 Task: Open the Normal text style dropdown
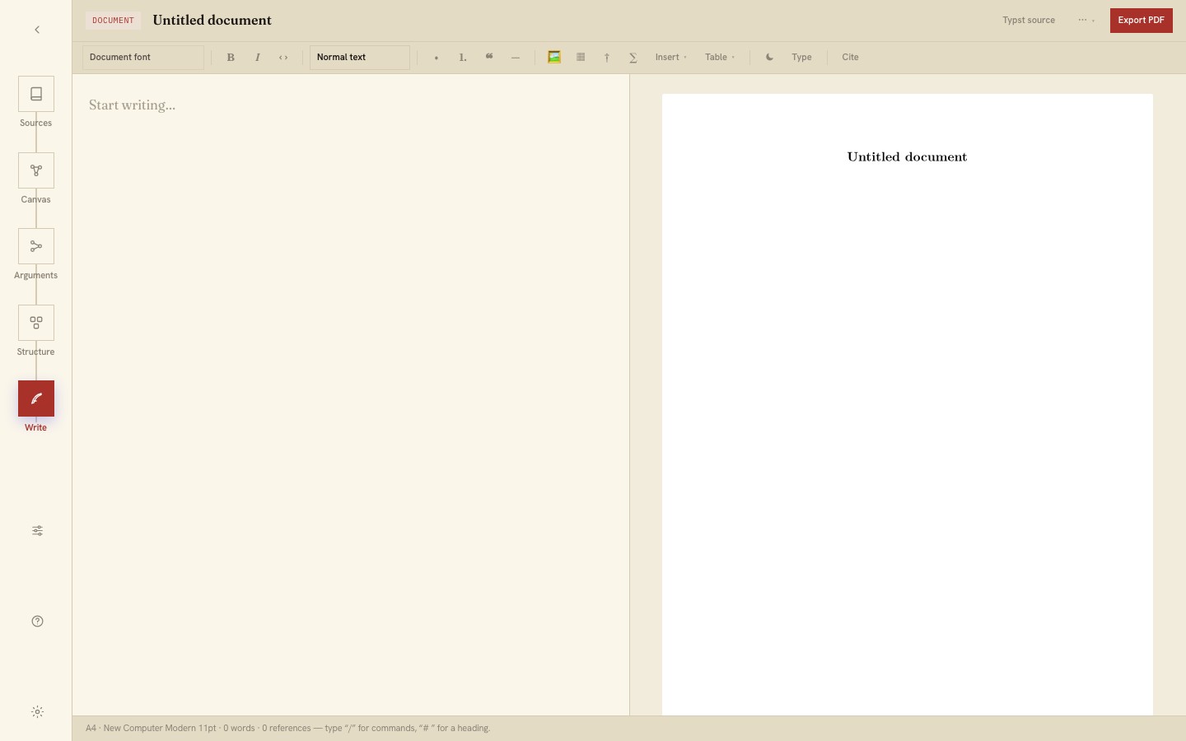click(x=360, y=58)
